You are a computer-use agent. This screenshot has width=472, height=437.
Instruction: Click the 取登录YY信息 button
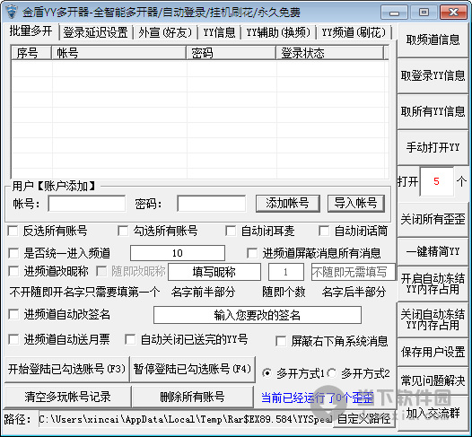click(433, 76)
